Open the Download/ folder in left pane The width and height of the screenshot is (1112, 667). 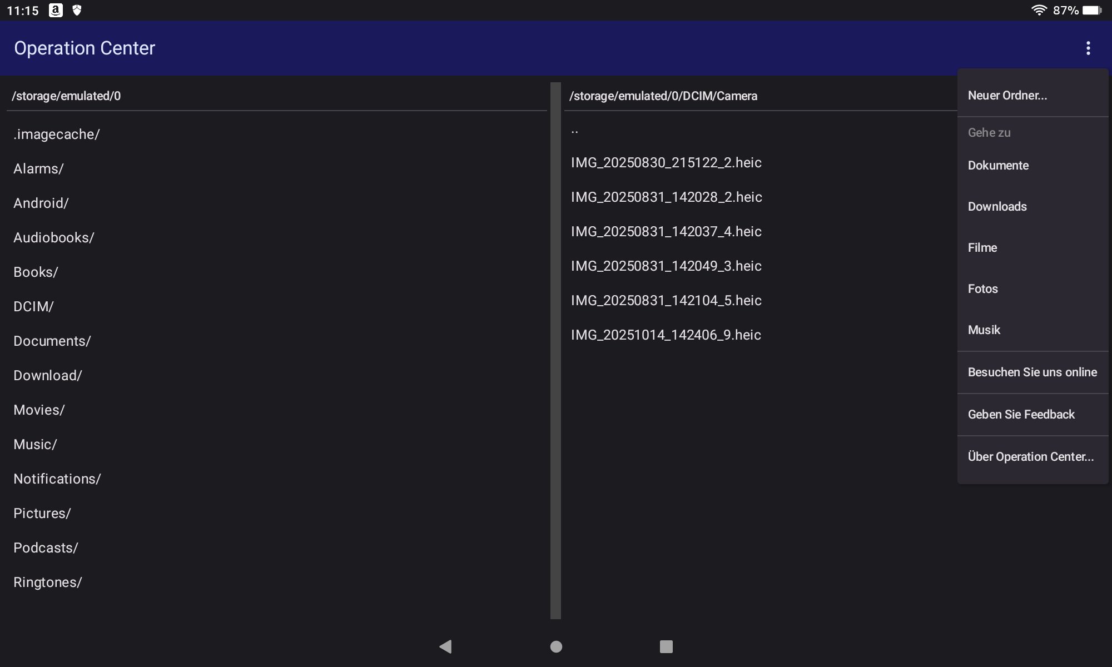pos(48,376)
